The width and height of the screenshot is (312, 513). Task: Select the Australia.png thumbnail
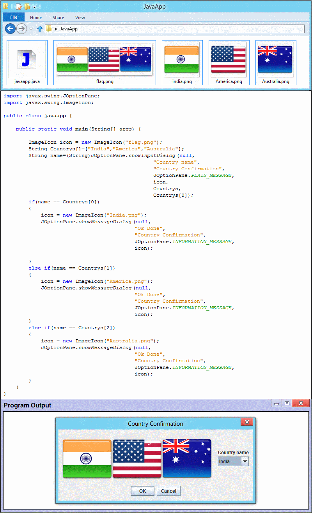276,59
